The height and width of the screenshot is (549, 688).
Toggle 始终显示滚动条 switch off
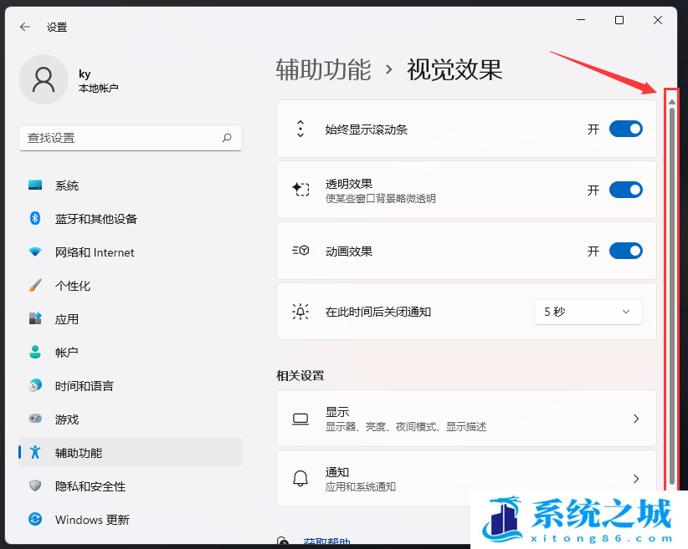625,129
